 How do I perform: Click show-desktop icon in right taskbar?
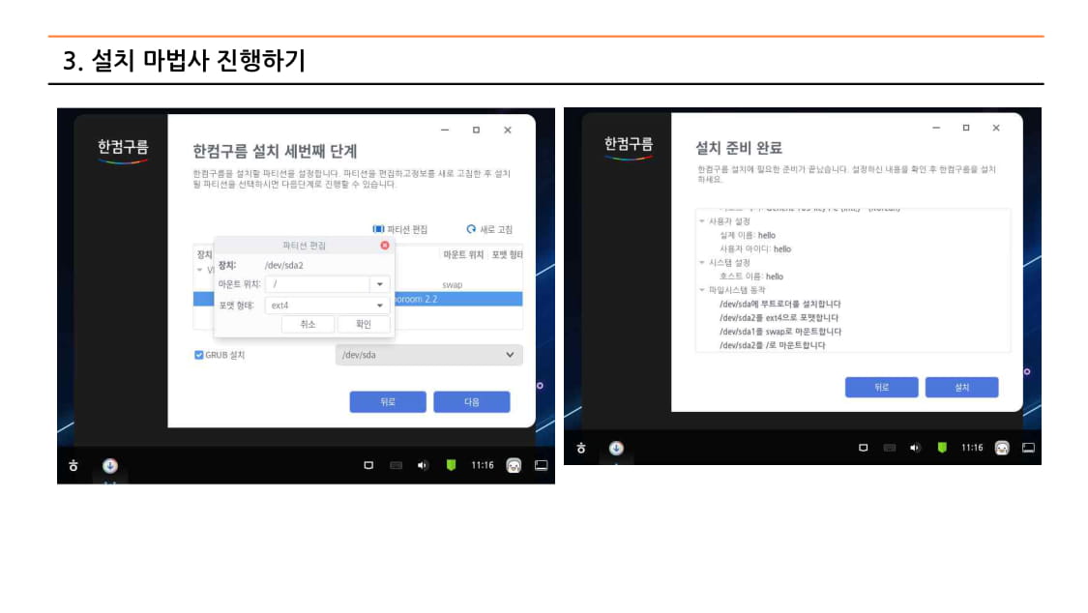(x=1028, y=448)
